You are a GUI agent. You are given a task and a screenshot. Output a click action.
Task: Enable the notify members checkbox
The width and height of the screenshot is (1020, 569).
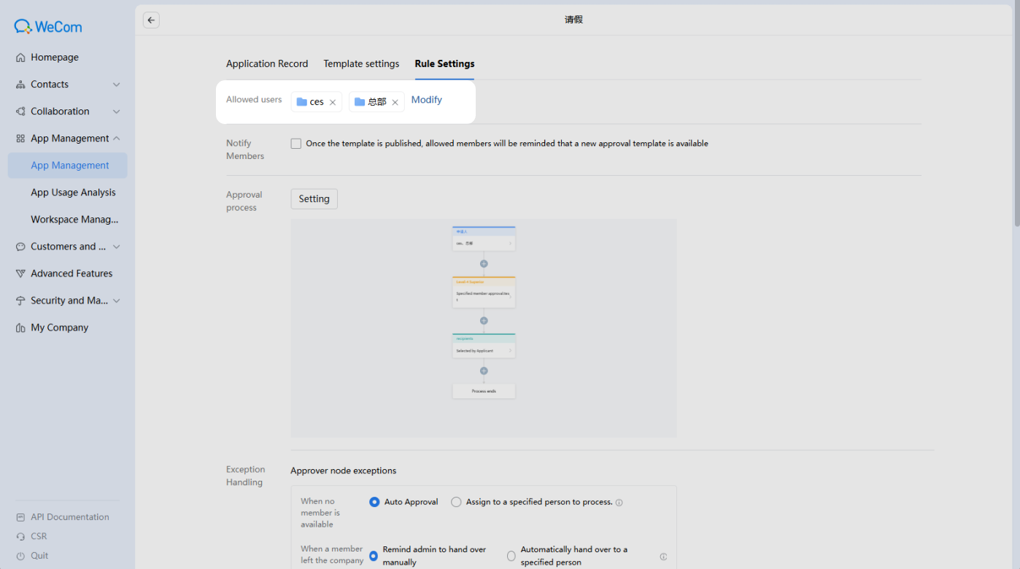(x=296, y=144)
